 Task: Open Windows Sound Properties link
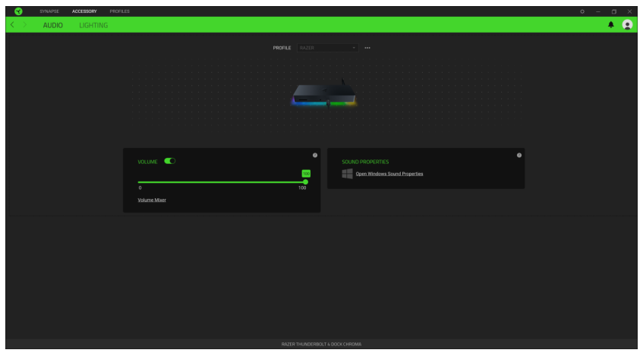[389, 174]
